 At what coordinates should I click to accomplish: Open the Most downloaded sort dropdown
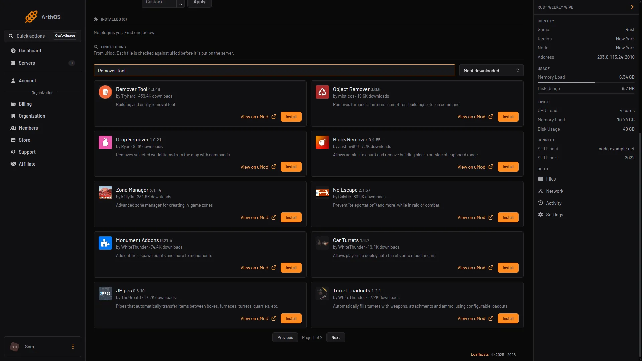click(491, 71)
